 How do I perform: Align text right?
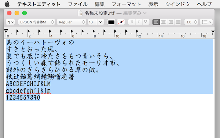coord(171,22)
